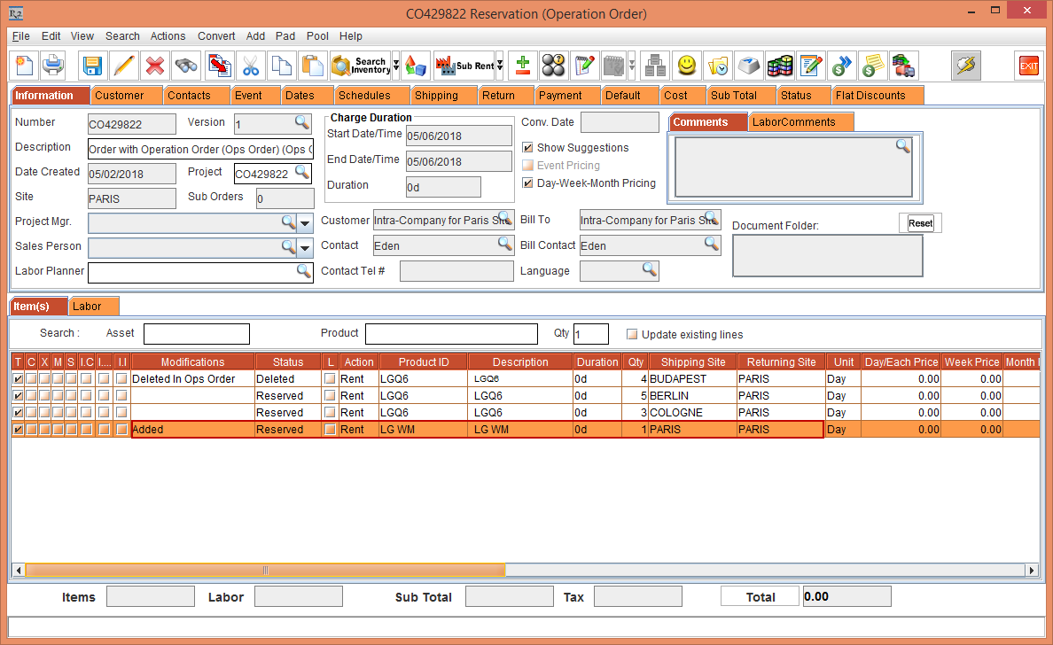Expand the Project Mgr. dropdown arrow

[x=305, y=222]
